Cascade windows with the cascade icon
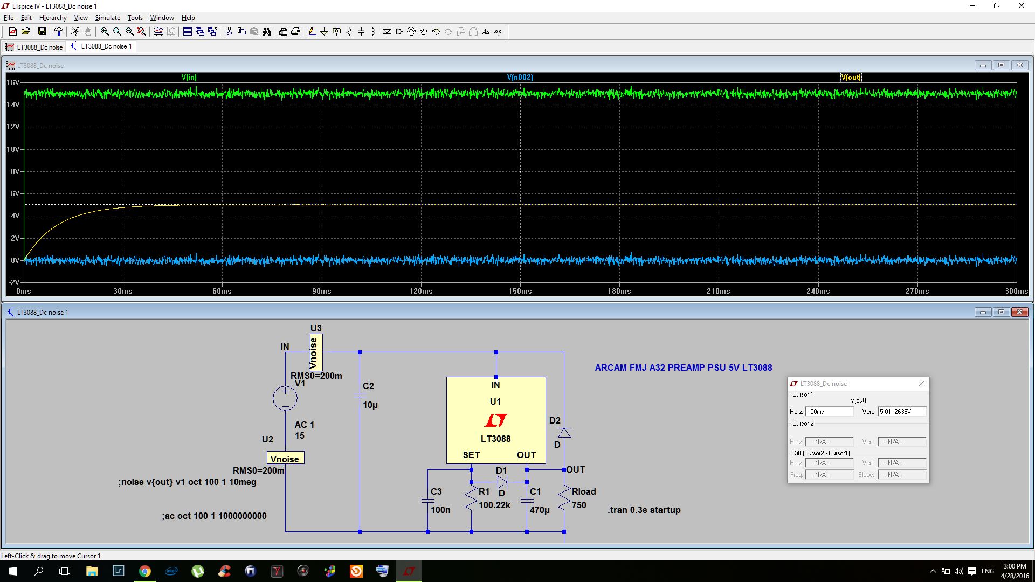Image resolution: width=1035 pixels, height=582 pixels. pyautogui.click(x=200, y=32)
